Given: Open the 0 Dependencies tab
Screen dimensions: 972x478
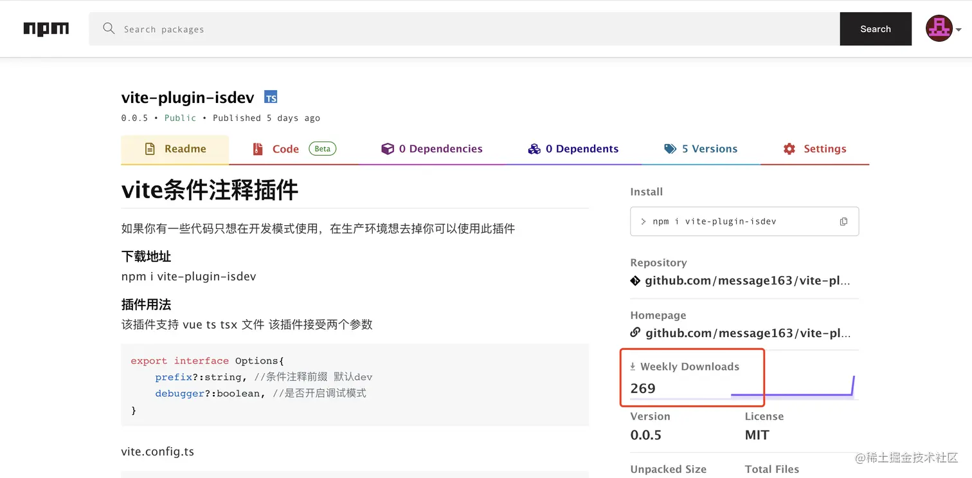Looking at the screenshot, I should click(x=432, y=149).
